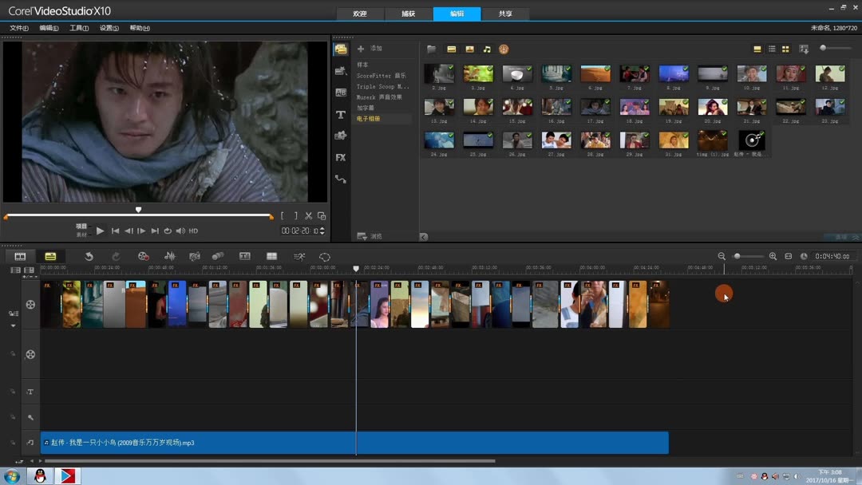Switch to Storyboard view

point(20,256)
